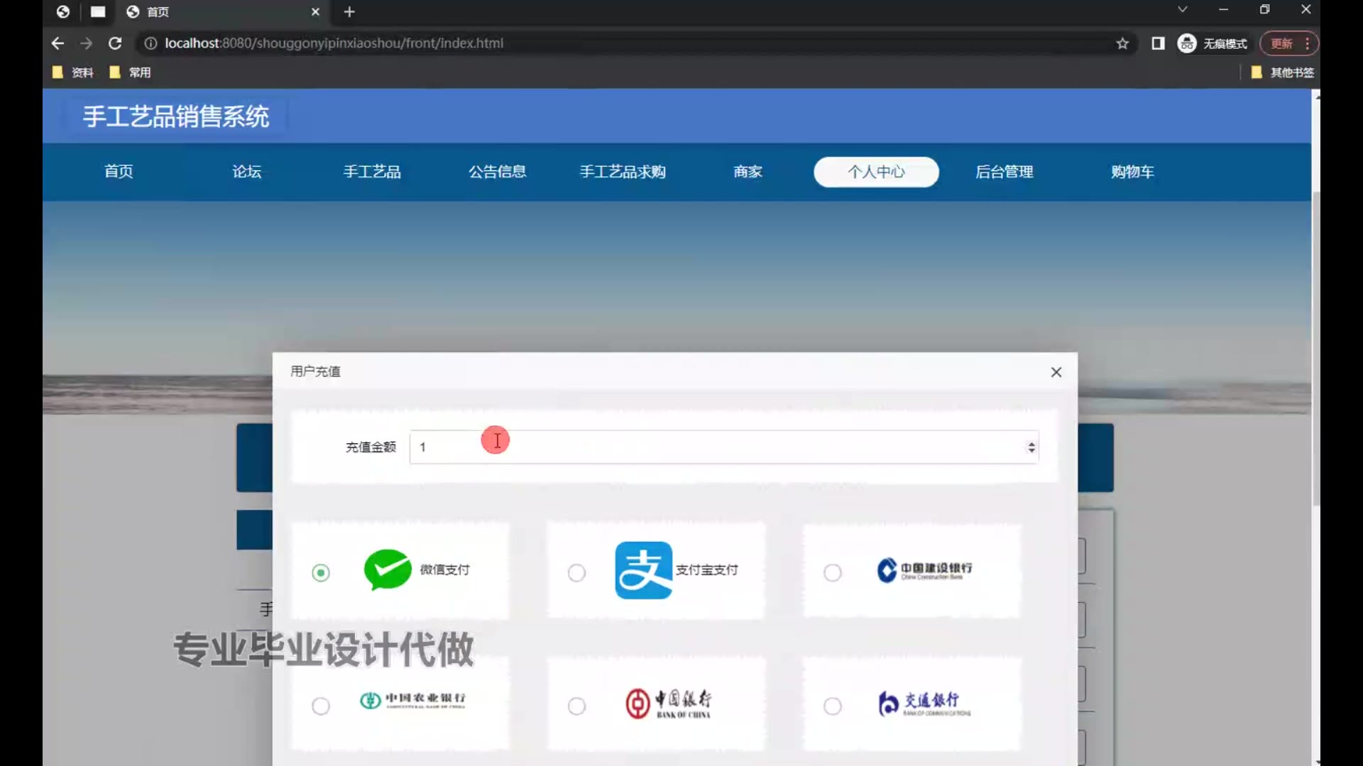Screen dimensions: 1363x766
Task: Choose China Construction Bank radio option
Action: pos(833,572)
